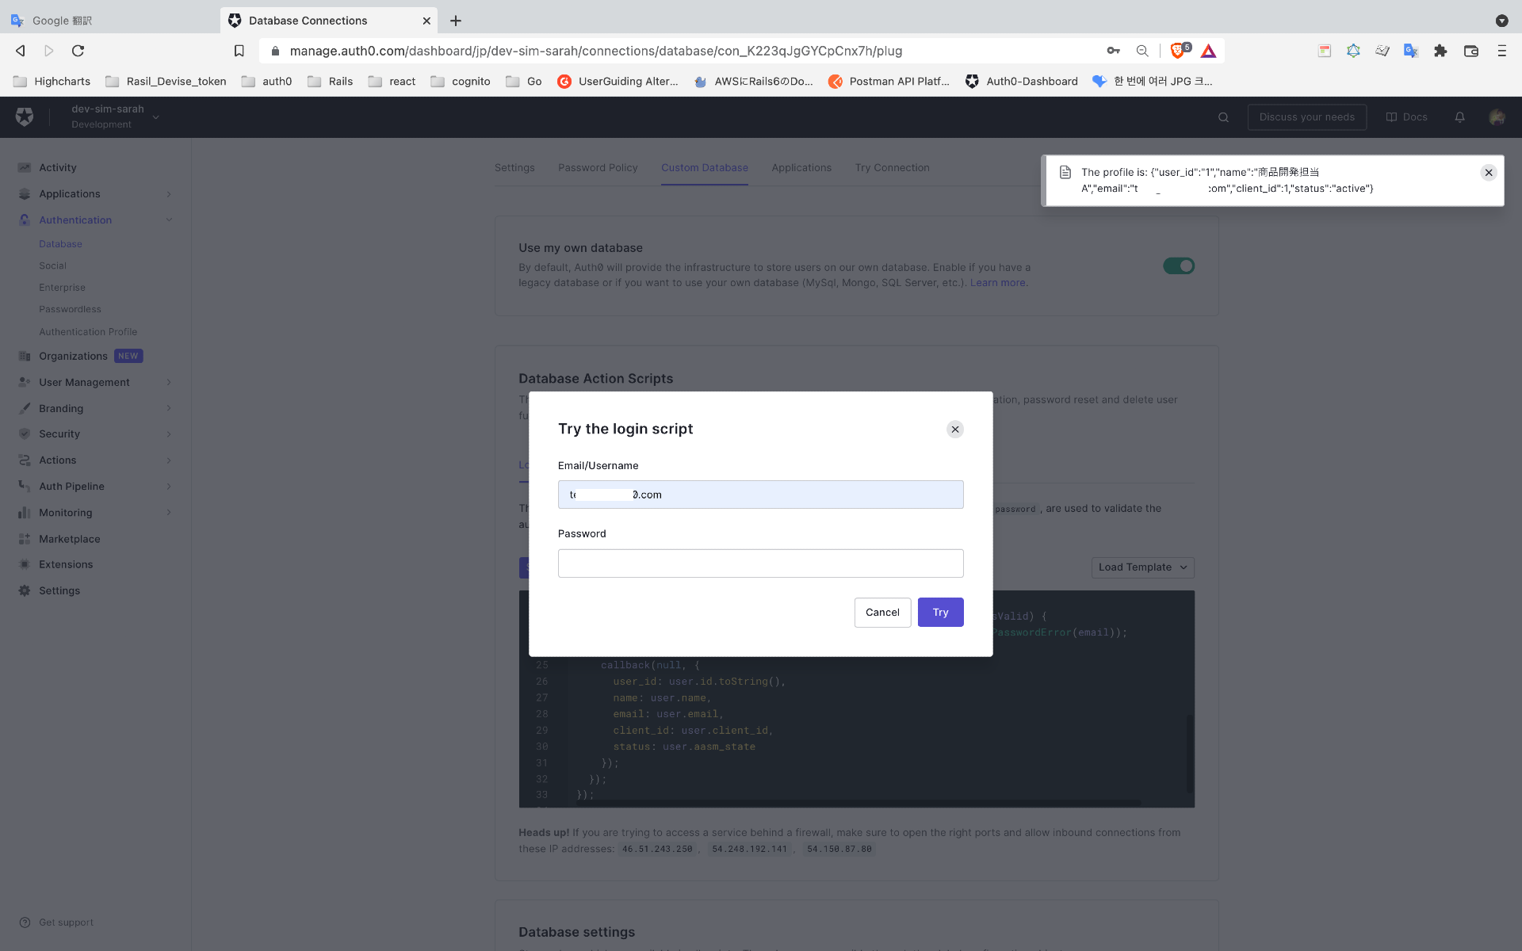Screen dimensions: 1522x951
Task: Open the user avatar menu
Action: click(x=1496, y=117)
